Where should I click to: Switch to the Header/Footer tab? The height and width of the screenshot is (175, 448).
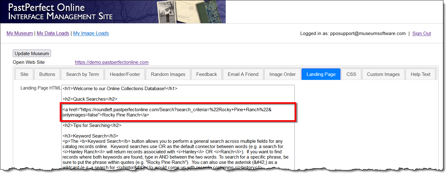click(125, 74)
